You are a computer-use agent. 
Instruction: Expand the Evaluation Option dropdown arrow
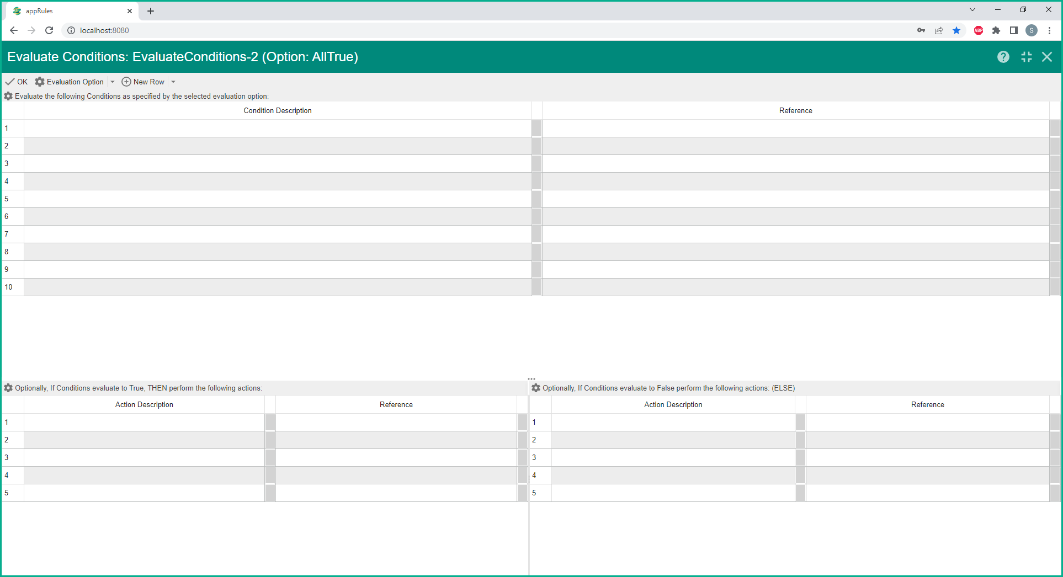pos(113,82)
